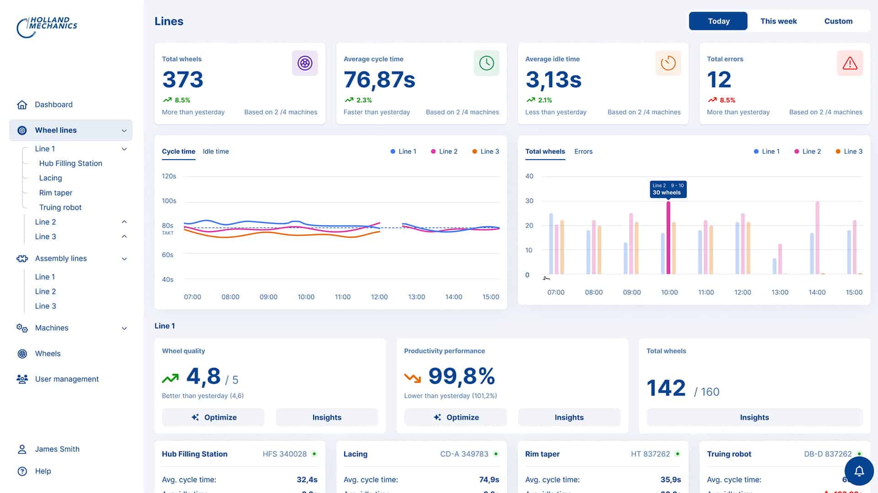Click the CD-A 349783 machine ID
Screen dimensions: 878x493
[x=464, y=454]
